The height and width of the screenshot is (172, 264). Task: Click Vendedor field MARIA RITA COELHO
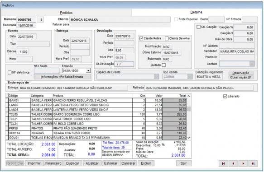point(237,51)
